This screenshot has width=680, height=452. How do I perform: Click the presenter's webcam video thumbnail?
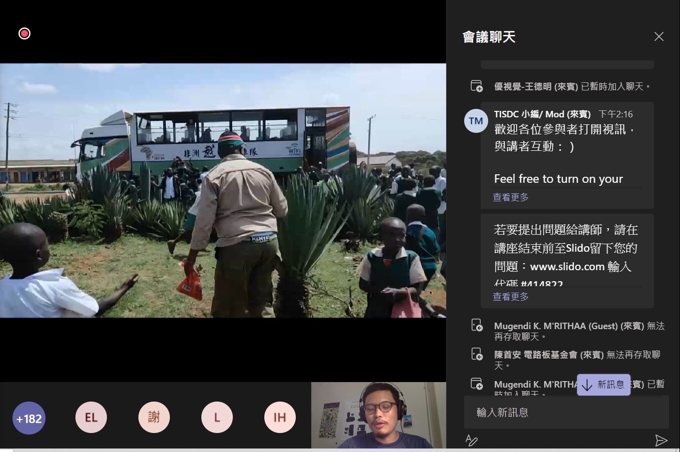tap(378, 416)
